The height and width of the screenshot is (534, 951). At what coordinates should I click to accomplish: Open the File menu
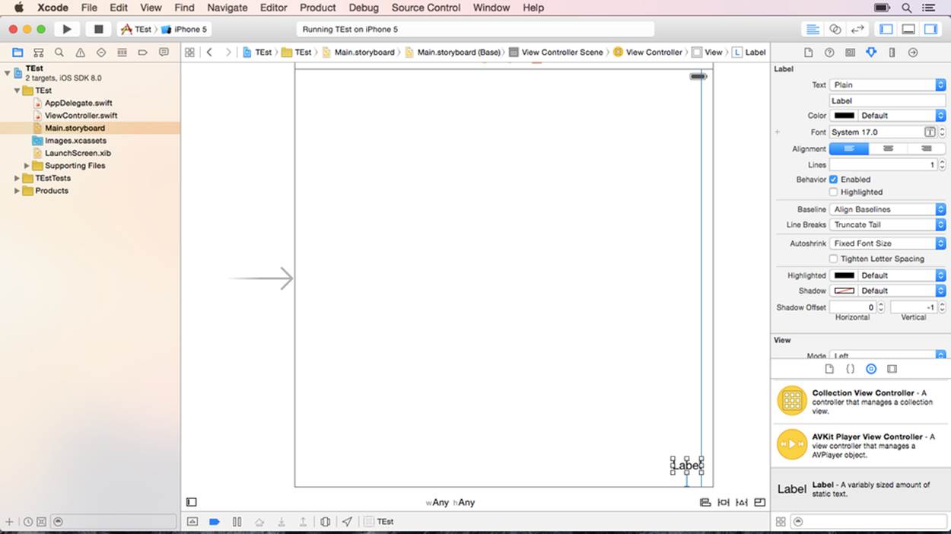coord(89,8)
